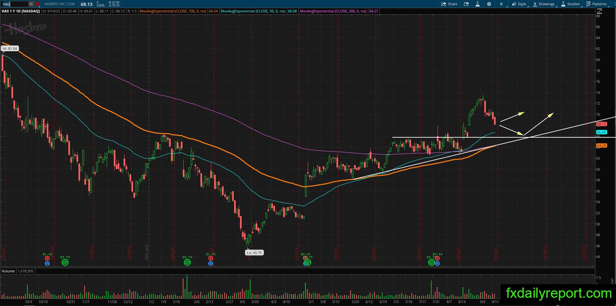
Task: Click the MovAvgExponential (CLOSE, 100, 0, no) study label
Action: click(173, 11)
